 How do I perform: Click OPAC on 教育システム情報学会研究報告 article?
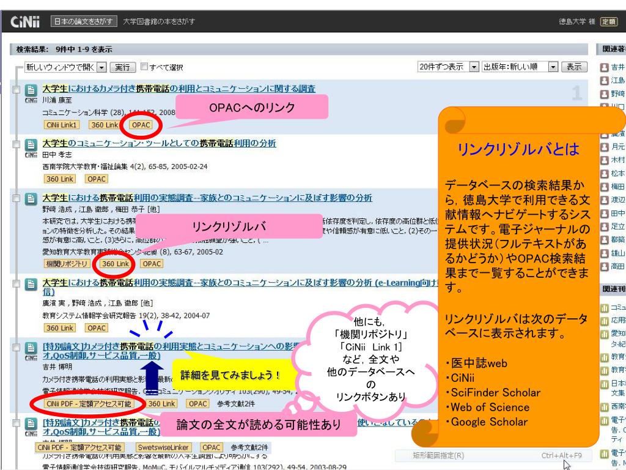coord(97,328)
